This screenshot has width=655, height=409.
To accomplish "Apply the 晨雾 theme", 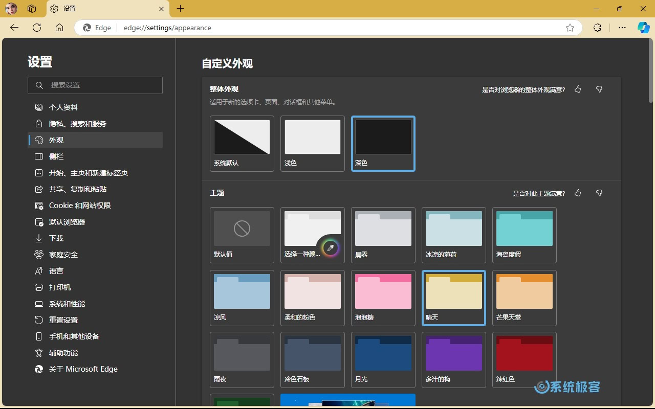I will (383, 235).
